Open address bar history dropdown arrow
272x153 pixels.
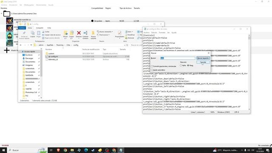click(x=125, y=45)
